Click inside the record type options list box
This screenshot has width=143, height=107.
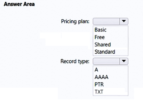(110, 81)
